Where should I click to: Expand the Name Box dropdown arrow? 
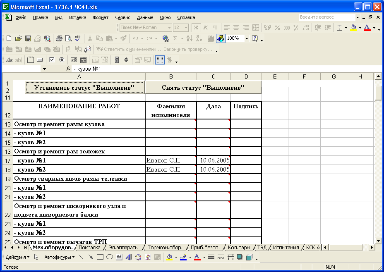(44, 69)
